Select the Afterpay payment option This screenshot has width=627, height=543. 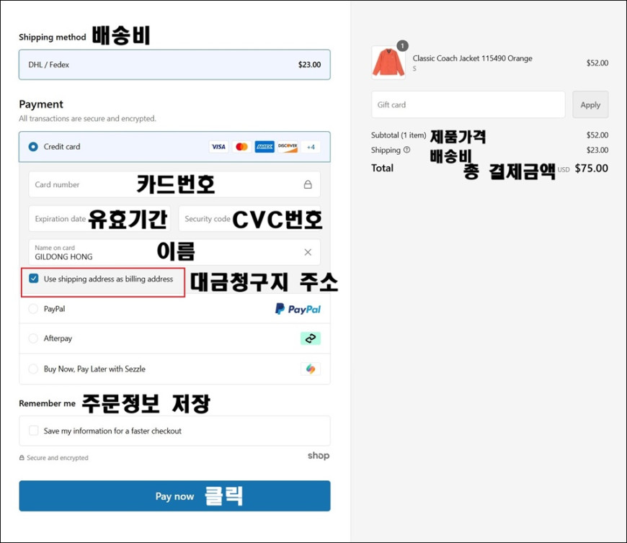(33, 338)
